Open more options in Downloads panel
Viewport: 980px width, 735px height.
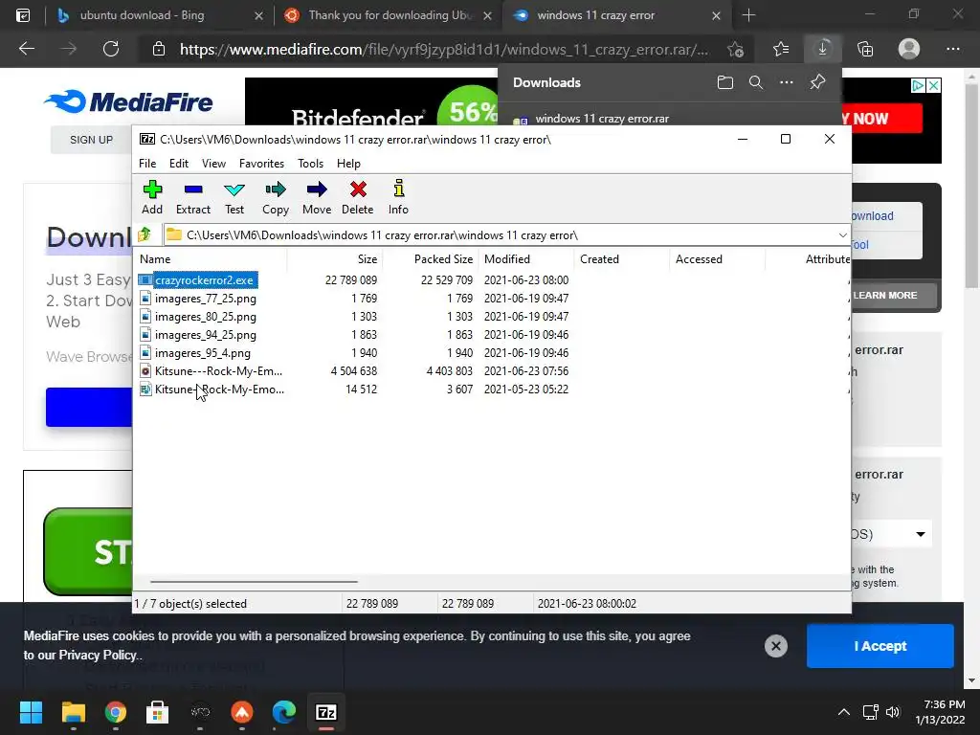787,82
